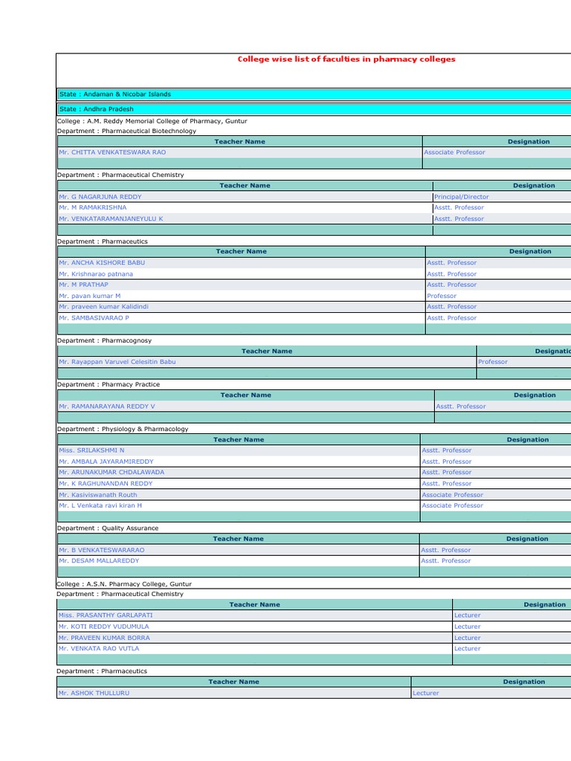Open teacher Mr. Rayappan Varuvel Celesitin Babu
Image resolution: width=571 pixels, height=761 pixels.
tap(117, 362)
